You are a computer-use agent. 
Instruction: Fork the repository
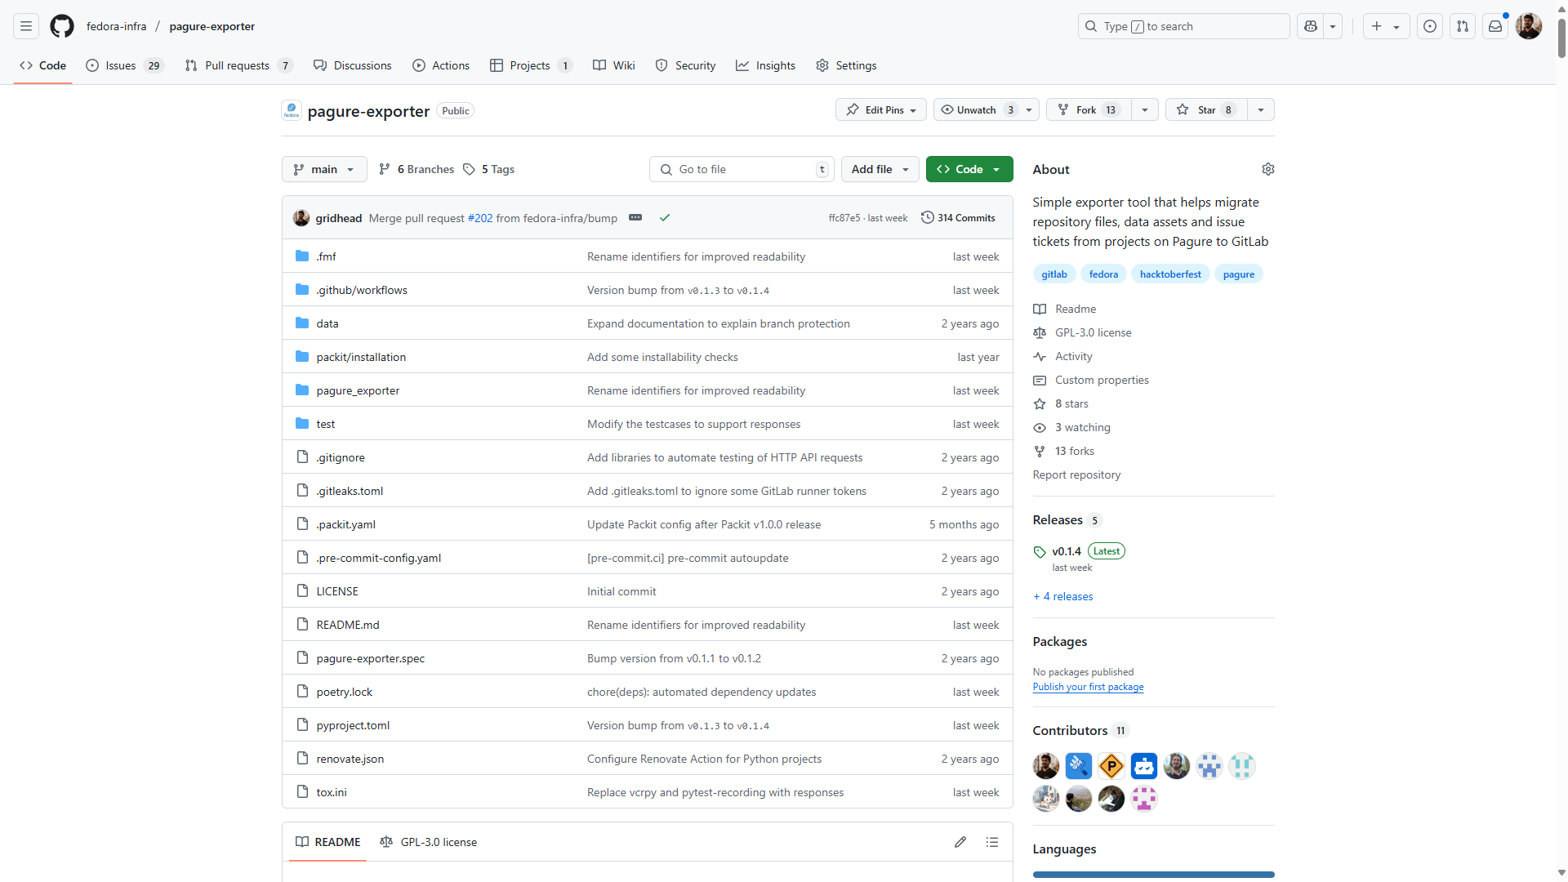coord(1089,109)
